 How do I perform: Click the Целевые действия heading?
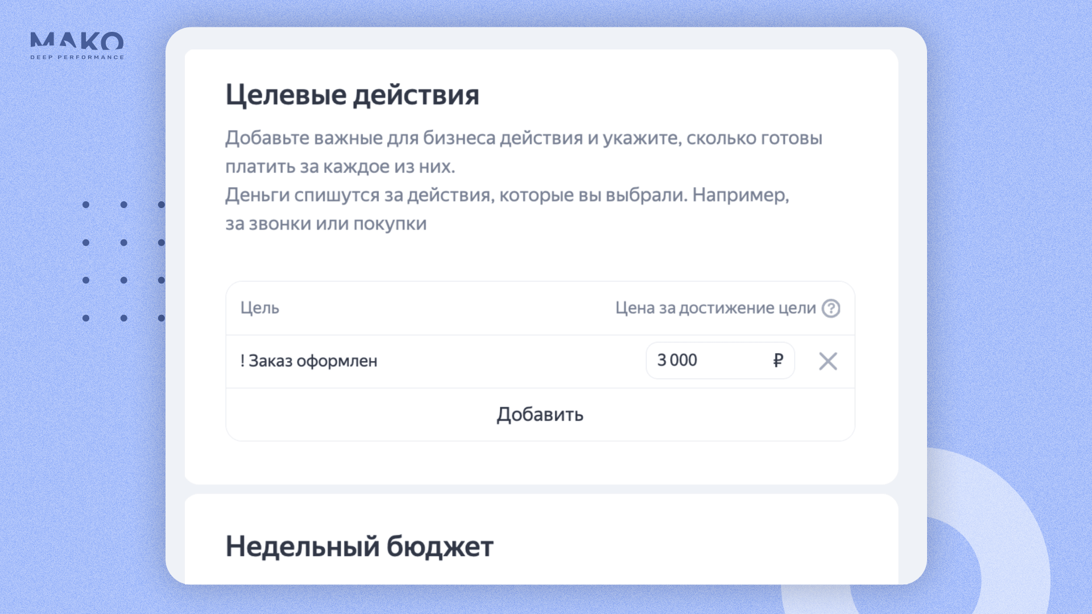click(x=352, y=95)
